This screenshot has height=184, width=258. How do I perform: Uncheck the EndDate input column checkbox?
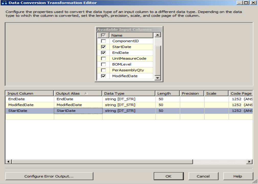pos(103,53)
